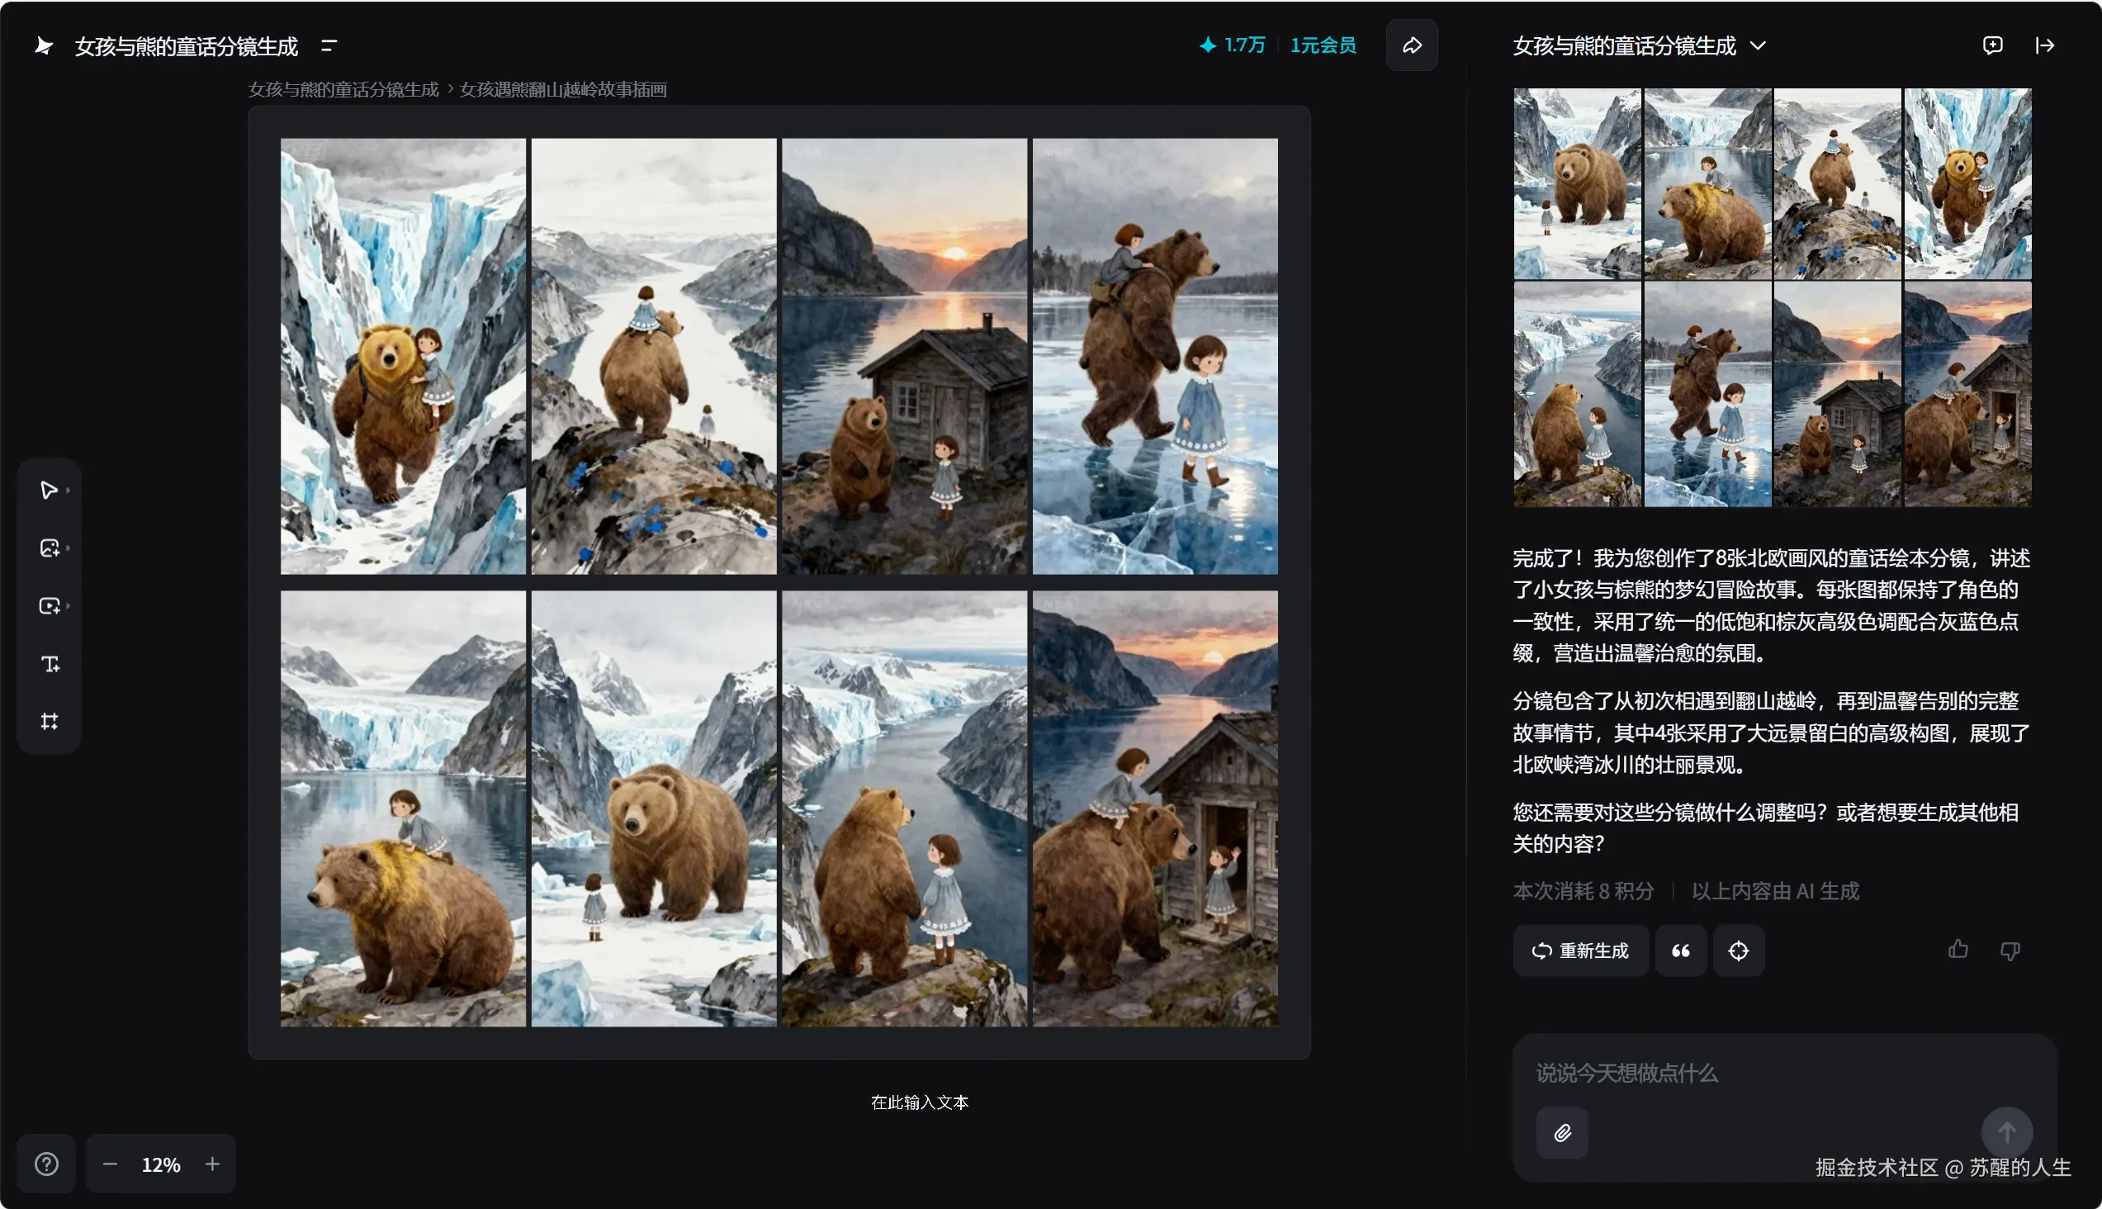Click the 12% zoom level
The height and width of the screenshot is (1209, 2102).
160,1165
